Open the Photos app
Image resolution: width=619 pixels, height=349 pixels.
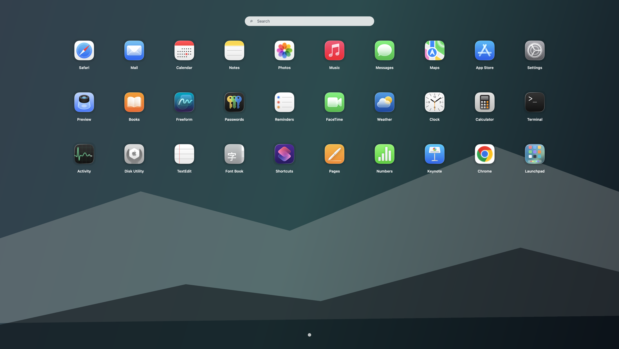(284, 50)
